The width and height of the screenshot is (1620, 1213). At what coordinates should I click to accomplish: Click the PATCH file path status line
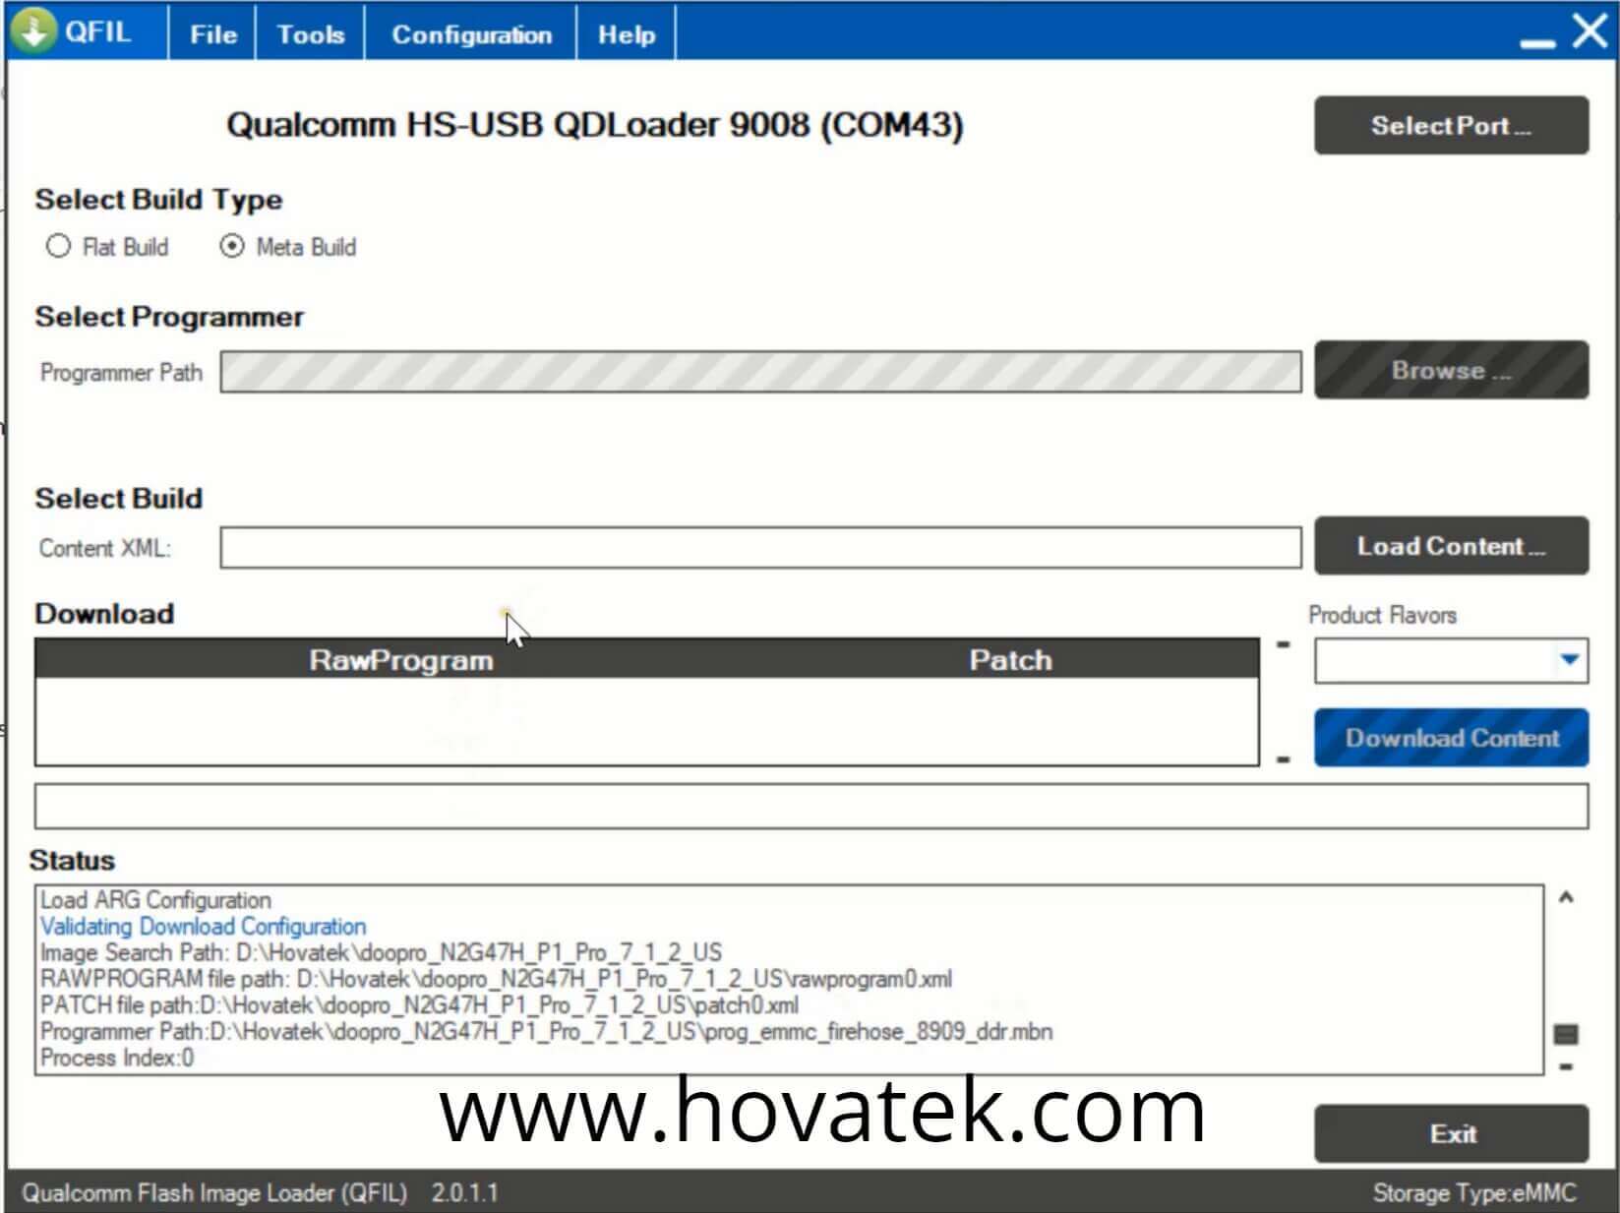419,1005
